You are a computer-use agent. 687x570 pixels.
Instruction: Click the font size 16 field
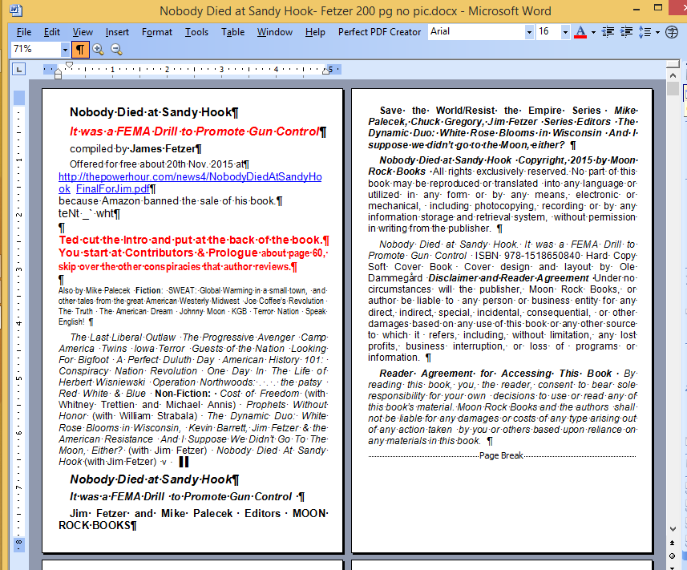(548, 32)
